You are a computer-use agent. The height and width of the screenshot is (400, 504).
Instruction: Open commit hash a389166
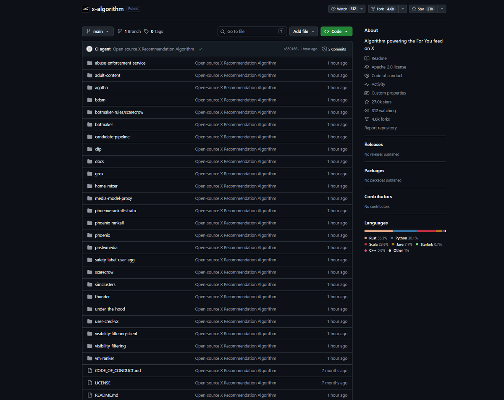(291, 49)
